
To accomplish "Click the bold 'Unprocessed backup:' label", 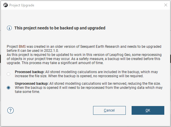I will point(32,84).
